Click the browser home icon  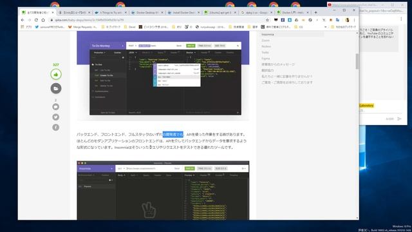point(43,20)
